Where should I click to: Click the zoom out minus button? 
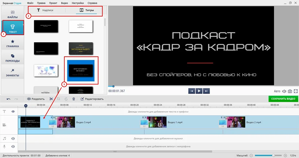pyautogui.click(x=251, y=156)
